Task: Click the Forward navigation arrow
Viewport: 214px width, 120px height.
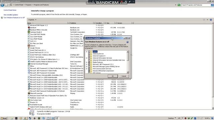Action: 6,5
